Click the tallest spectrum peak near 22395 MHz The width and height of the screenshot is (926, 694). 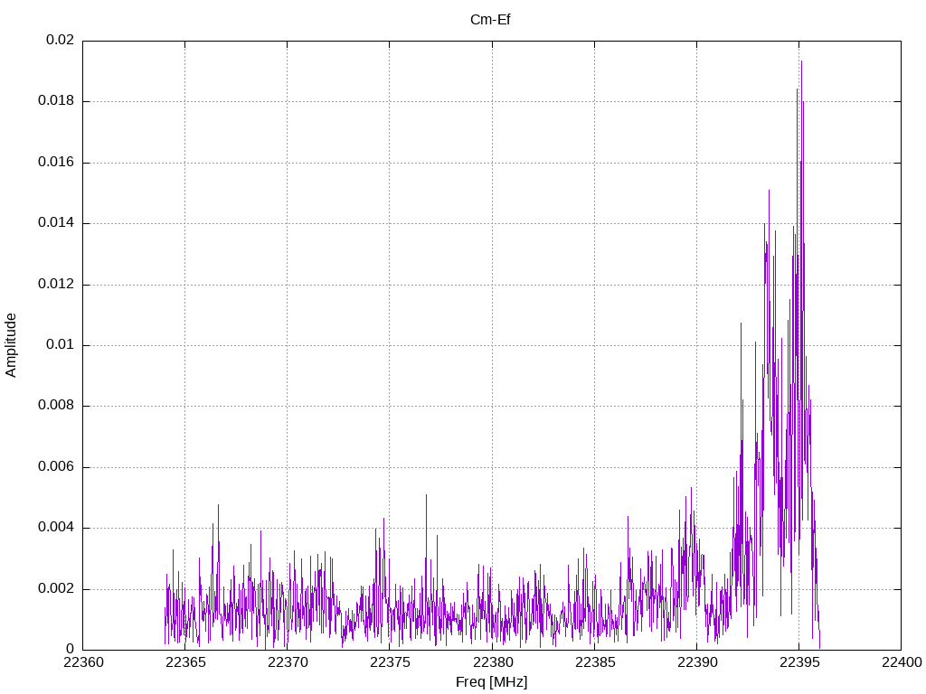tap(801, 61)
